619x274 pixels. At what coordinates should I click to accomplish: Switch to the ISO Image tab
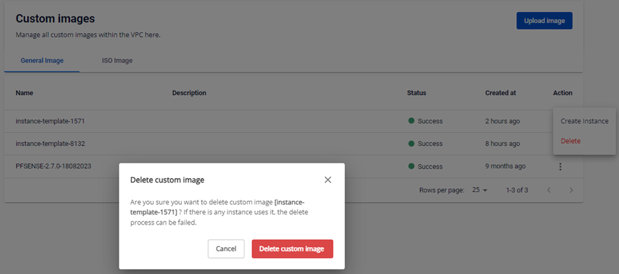coord(117,61)
